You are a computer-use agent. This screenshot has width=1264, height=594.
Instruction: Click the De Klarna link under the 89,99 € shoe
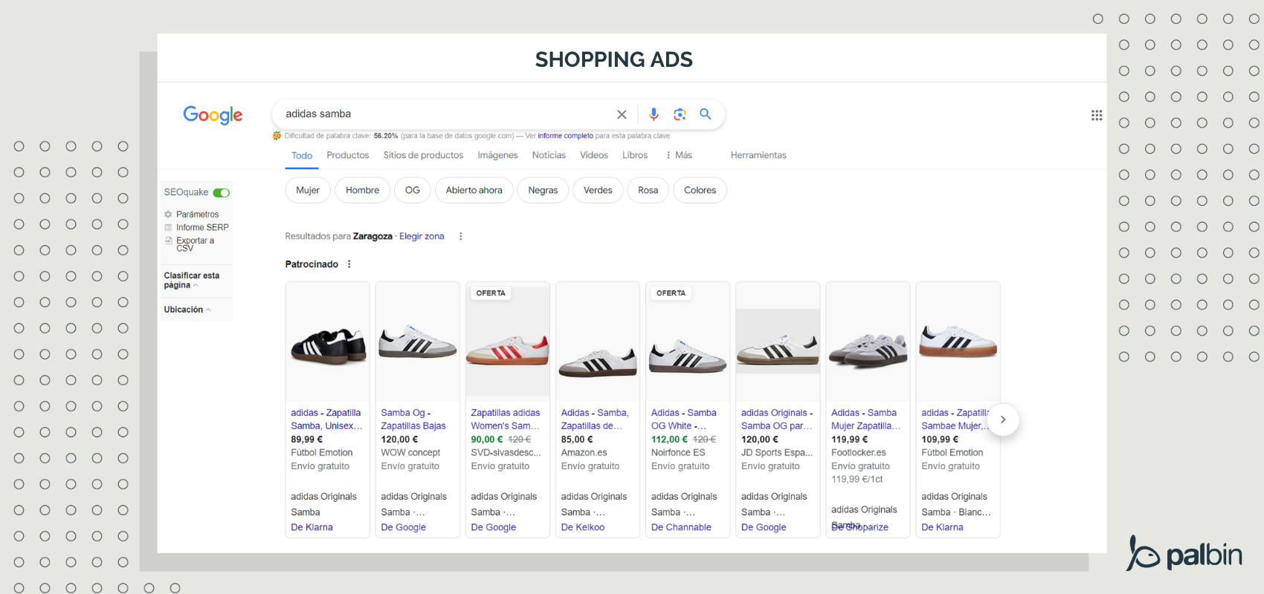[x=312, y=527]
